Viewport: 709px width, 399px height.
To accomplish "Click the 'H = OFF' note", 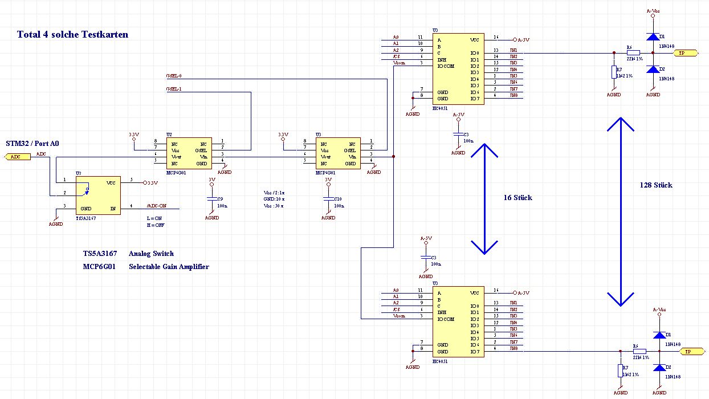I will pos(154,226).
